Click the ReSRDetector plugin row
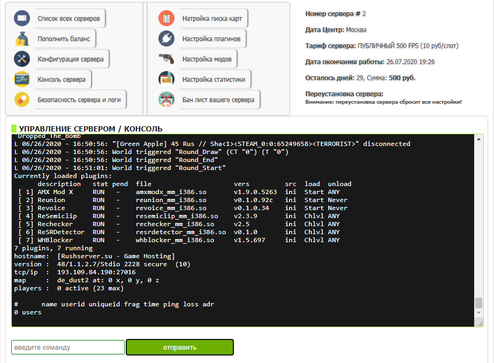Viewport: 494px width, 363px height. [x=179, y=232]
